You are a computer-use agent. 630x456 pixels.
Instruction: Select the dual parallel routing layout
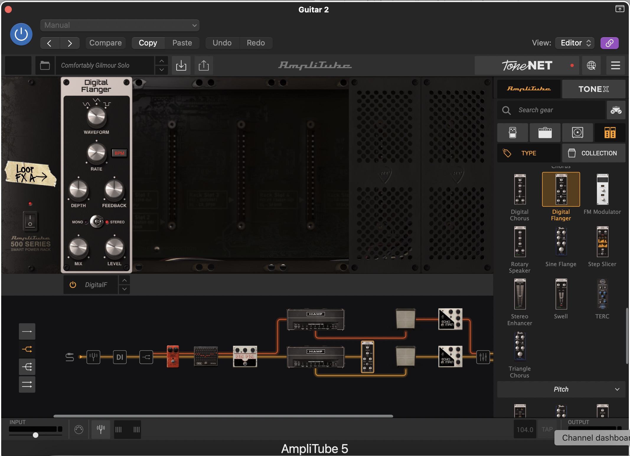[x=27, y=384]
